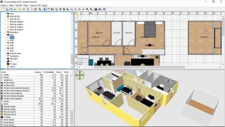Choose the Create polylines tool
The image size is (225, 127).
[60, 9]
